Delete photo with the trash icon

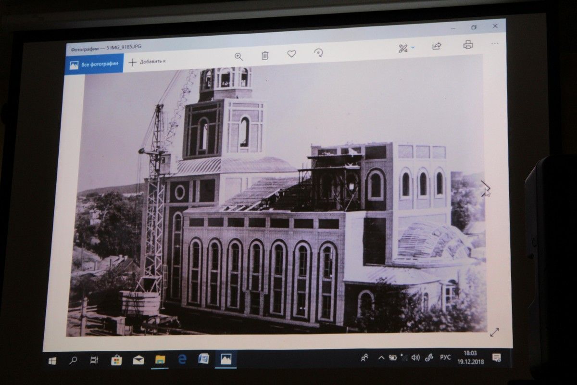click(x=264, y=55)
